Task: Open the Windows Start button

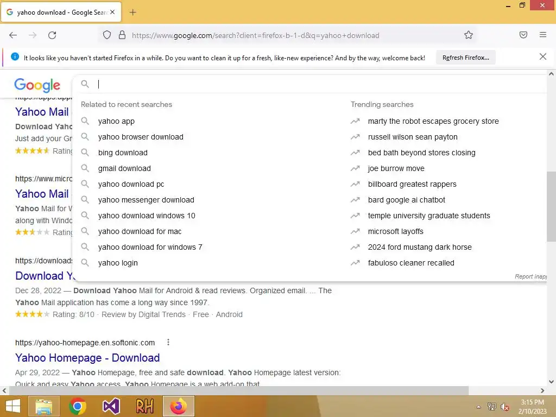Action: (13, 406)
